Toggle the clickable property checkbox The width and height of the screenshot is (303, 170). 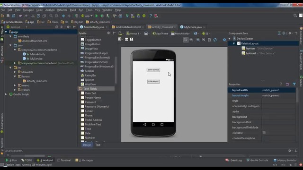click(x=264, y=133)
